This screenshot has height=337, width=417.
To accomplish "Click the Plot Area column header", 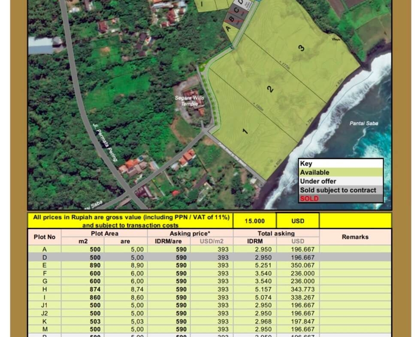I will [104, 233].
